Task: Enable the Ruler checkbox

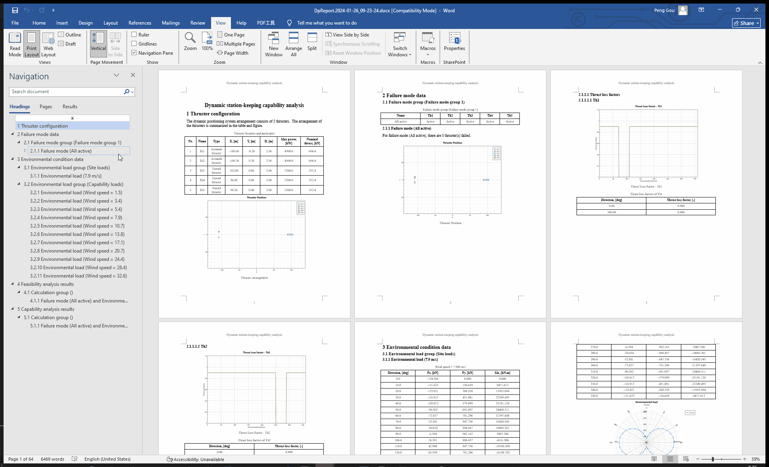Action: point(134,35)
